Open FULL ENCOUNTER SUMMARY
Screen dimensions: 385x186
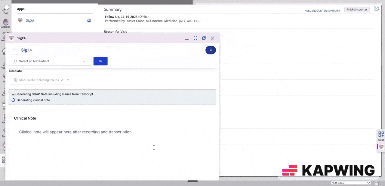coord(322,10)
